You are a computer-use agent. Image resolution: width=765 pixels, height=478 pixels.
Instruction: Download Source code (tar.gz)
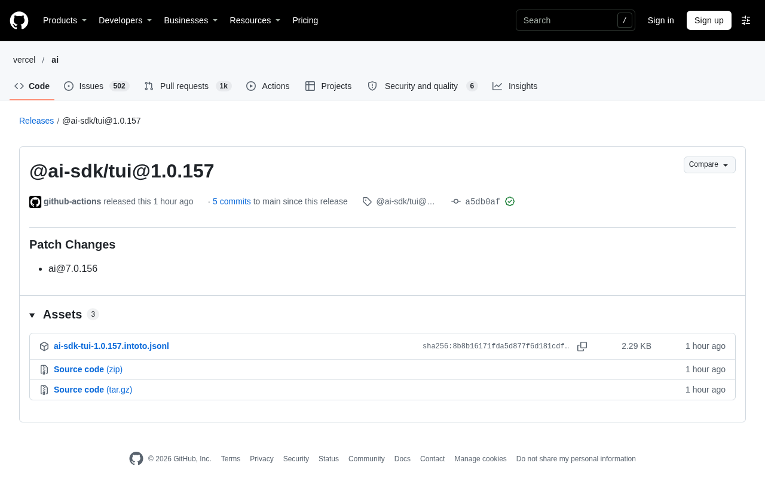(93, 390)
